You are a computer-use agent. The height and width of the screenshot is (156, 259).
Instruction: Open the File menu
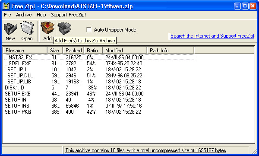pos(7,15)
